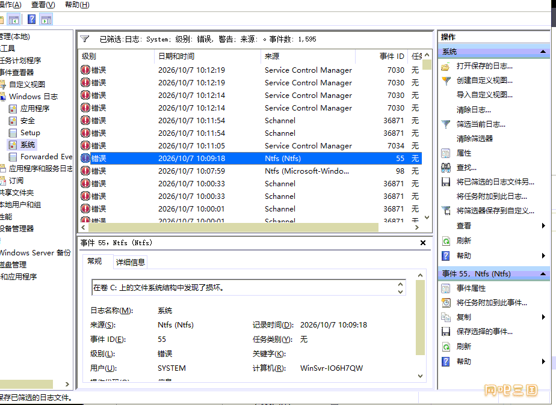Image resolution: width=556 pixels, height=405 pixels.
Task: Click the refresh icon under System section
Action: point(446,241)
